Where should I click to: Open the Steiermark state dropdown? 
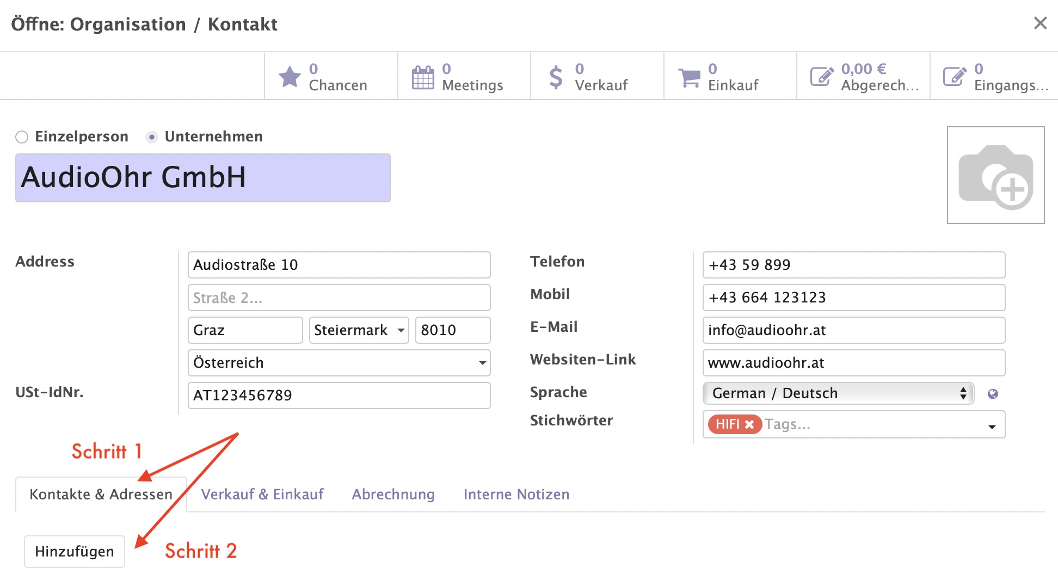click(359, 330)
